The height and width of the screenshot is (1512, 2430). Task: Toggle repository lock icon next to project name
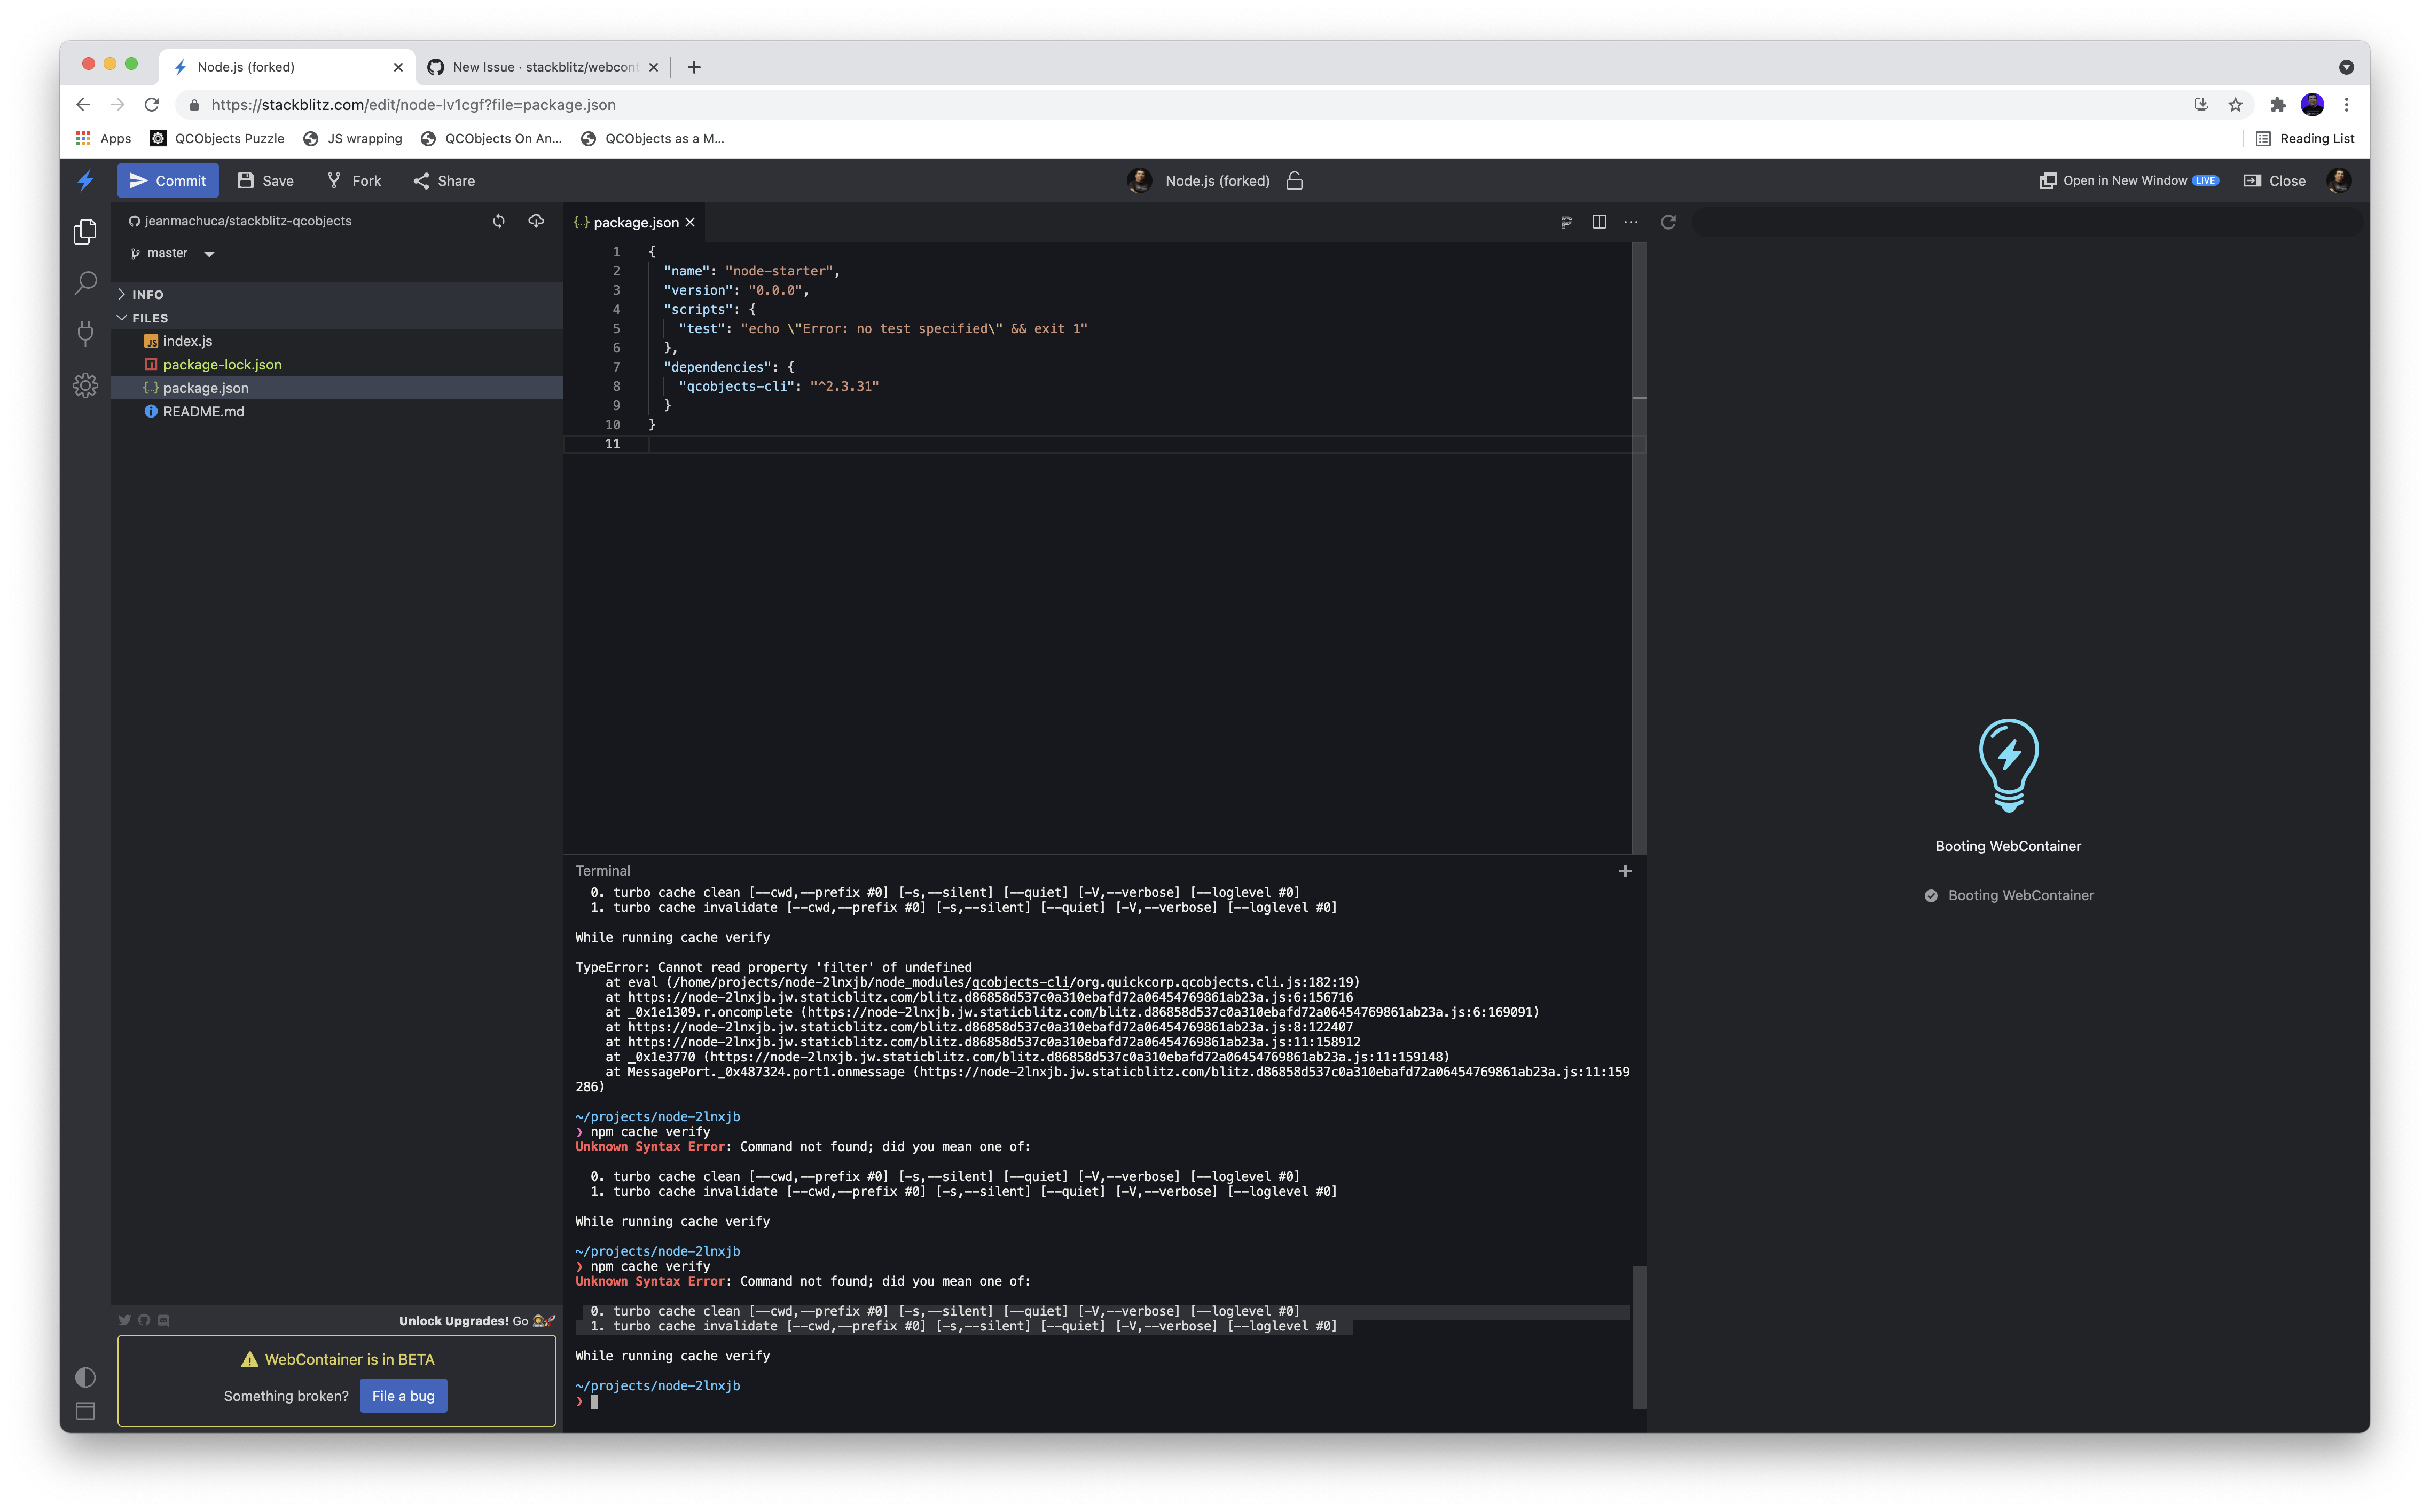point(1295,181)
